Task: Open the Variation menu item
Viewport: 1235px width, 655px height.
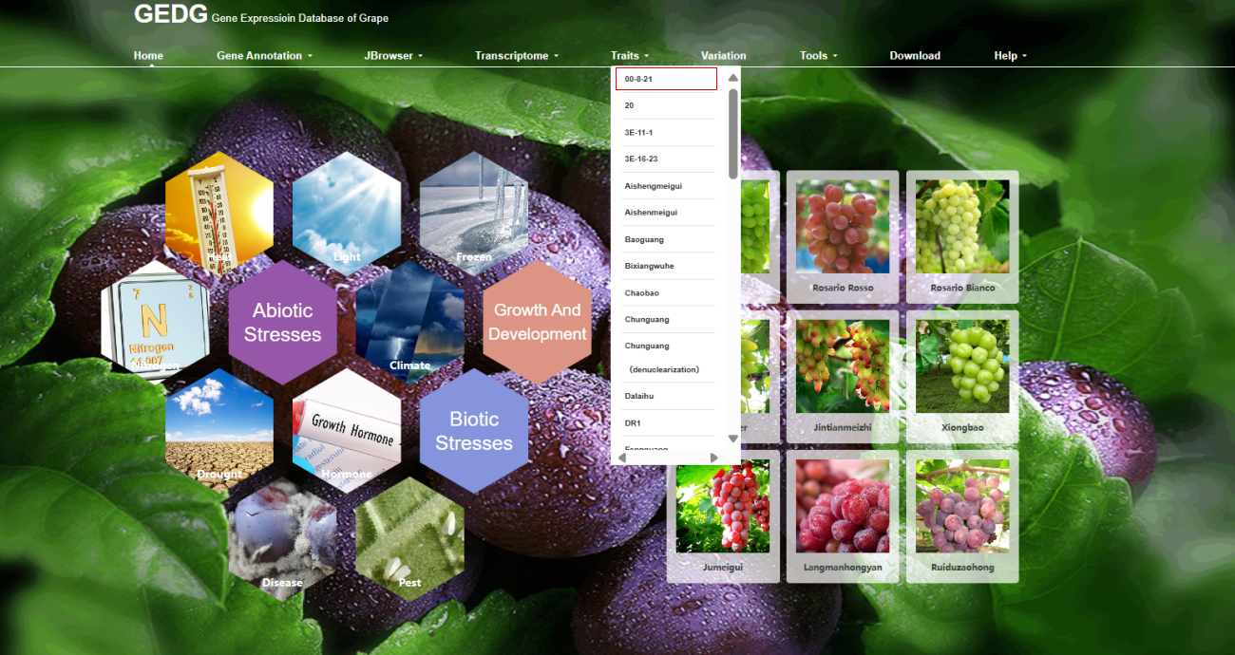Action: pos(723,56)
